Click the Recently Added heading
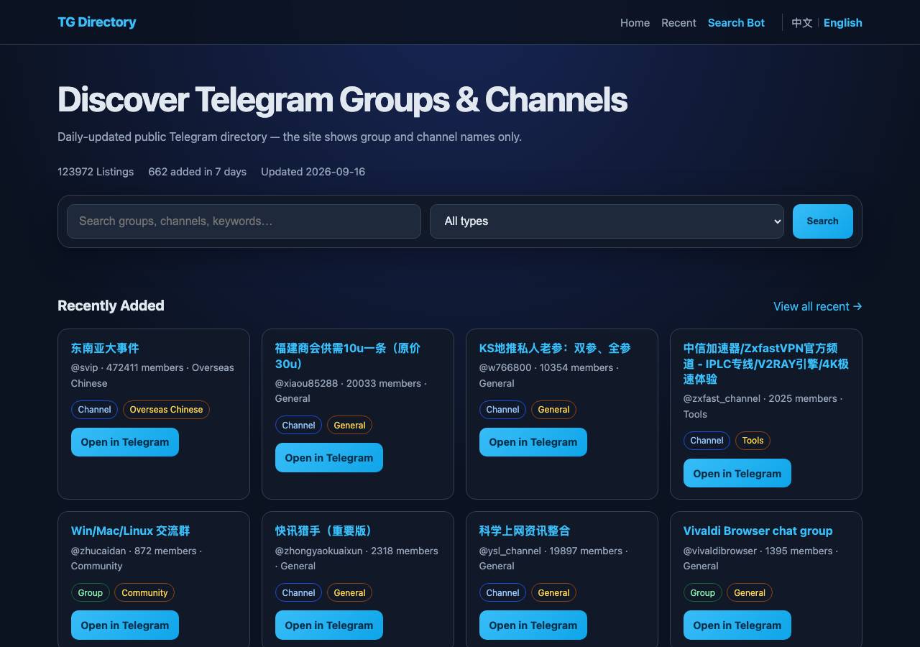This screenshot has height=647, width=920. point(111,306)
